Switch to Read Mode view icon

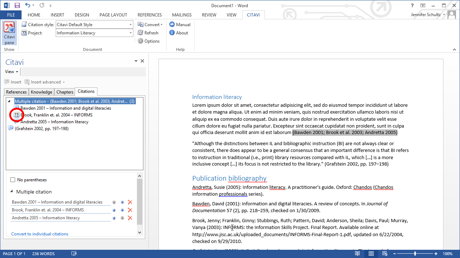click(x=358, y=253)
